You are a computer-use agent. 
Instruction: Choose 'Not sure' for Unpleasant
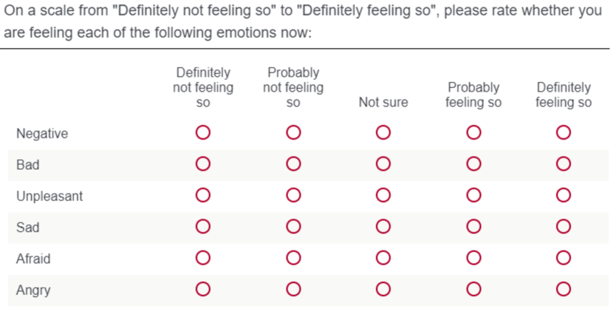coord(383,196)
